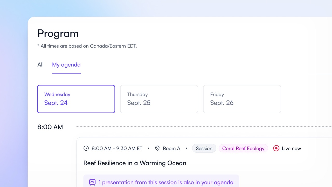The image size is (332, 187).
Task: Click the presentation icon in agenda banner
Action: pyautogui.click(x=92, y=182)
